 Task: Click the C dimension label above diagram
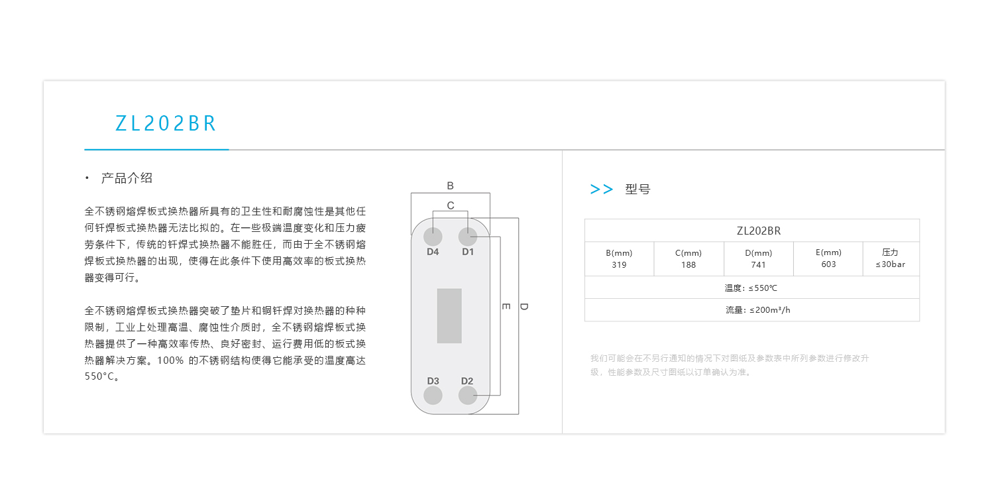point(451,205)
